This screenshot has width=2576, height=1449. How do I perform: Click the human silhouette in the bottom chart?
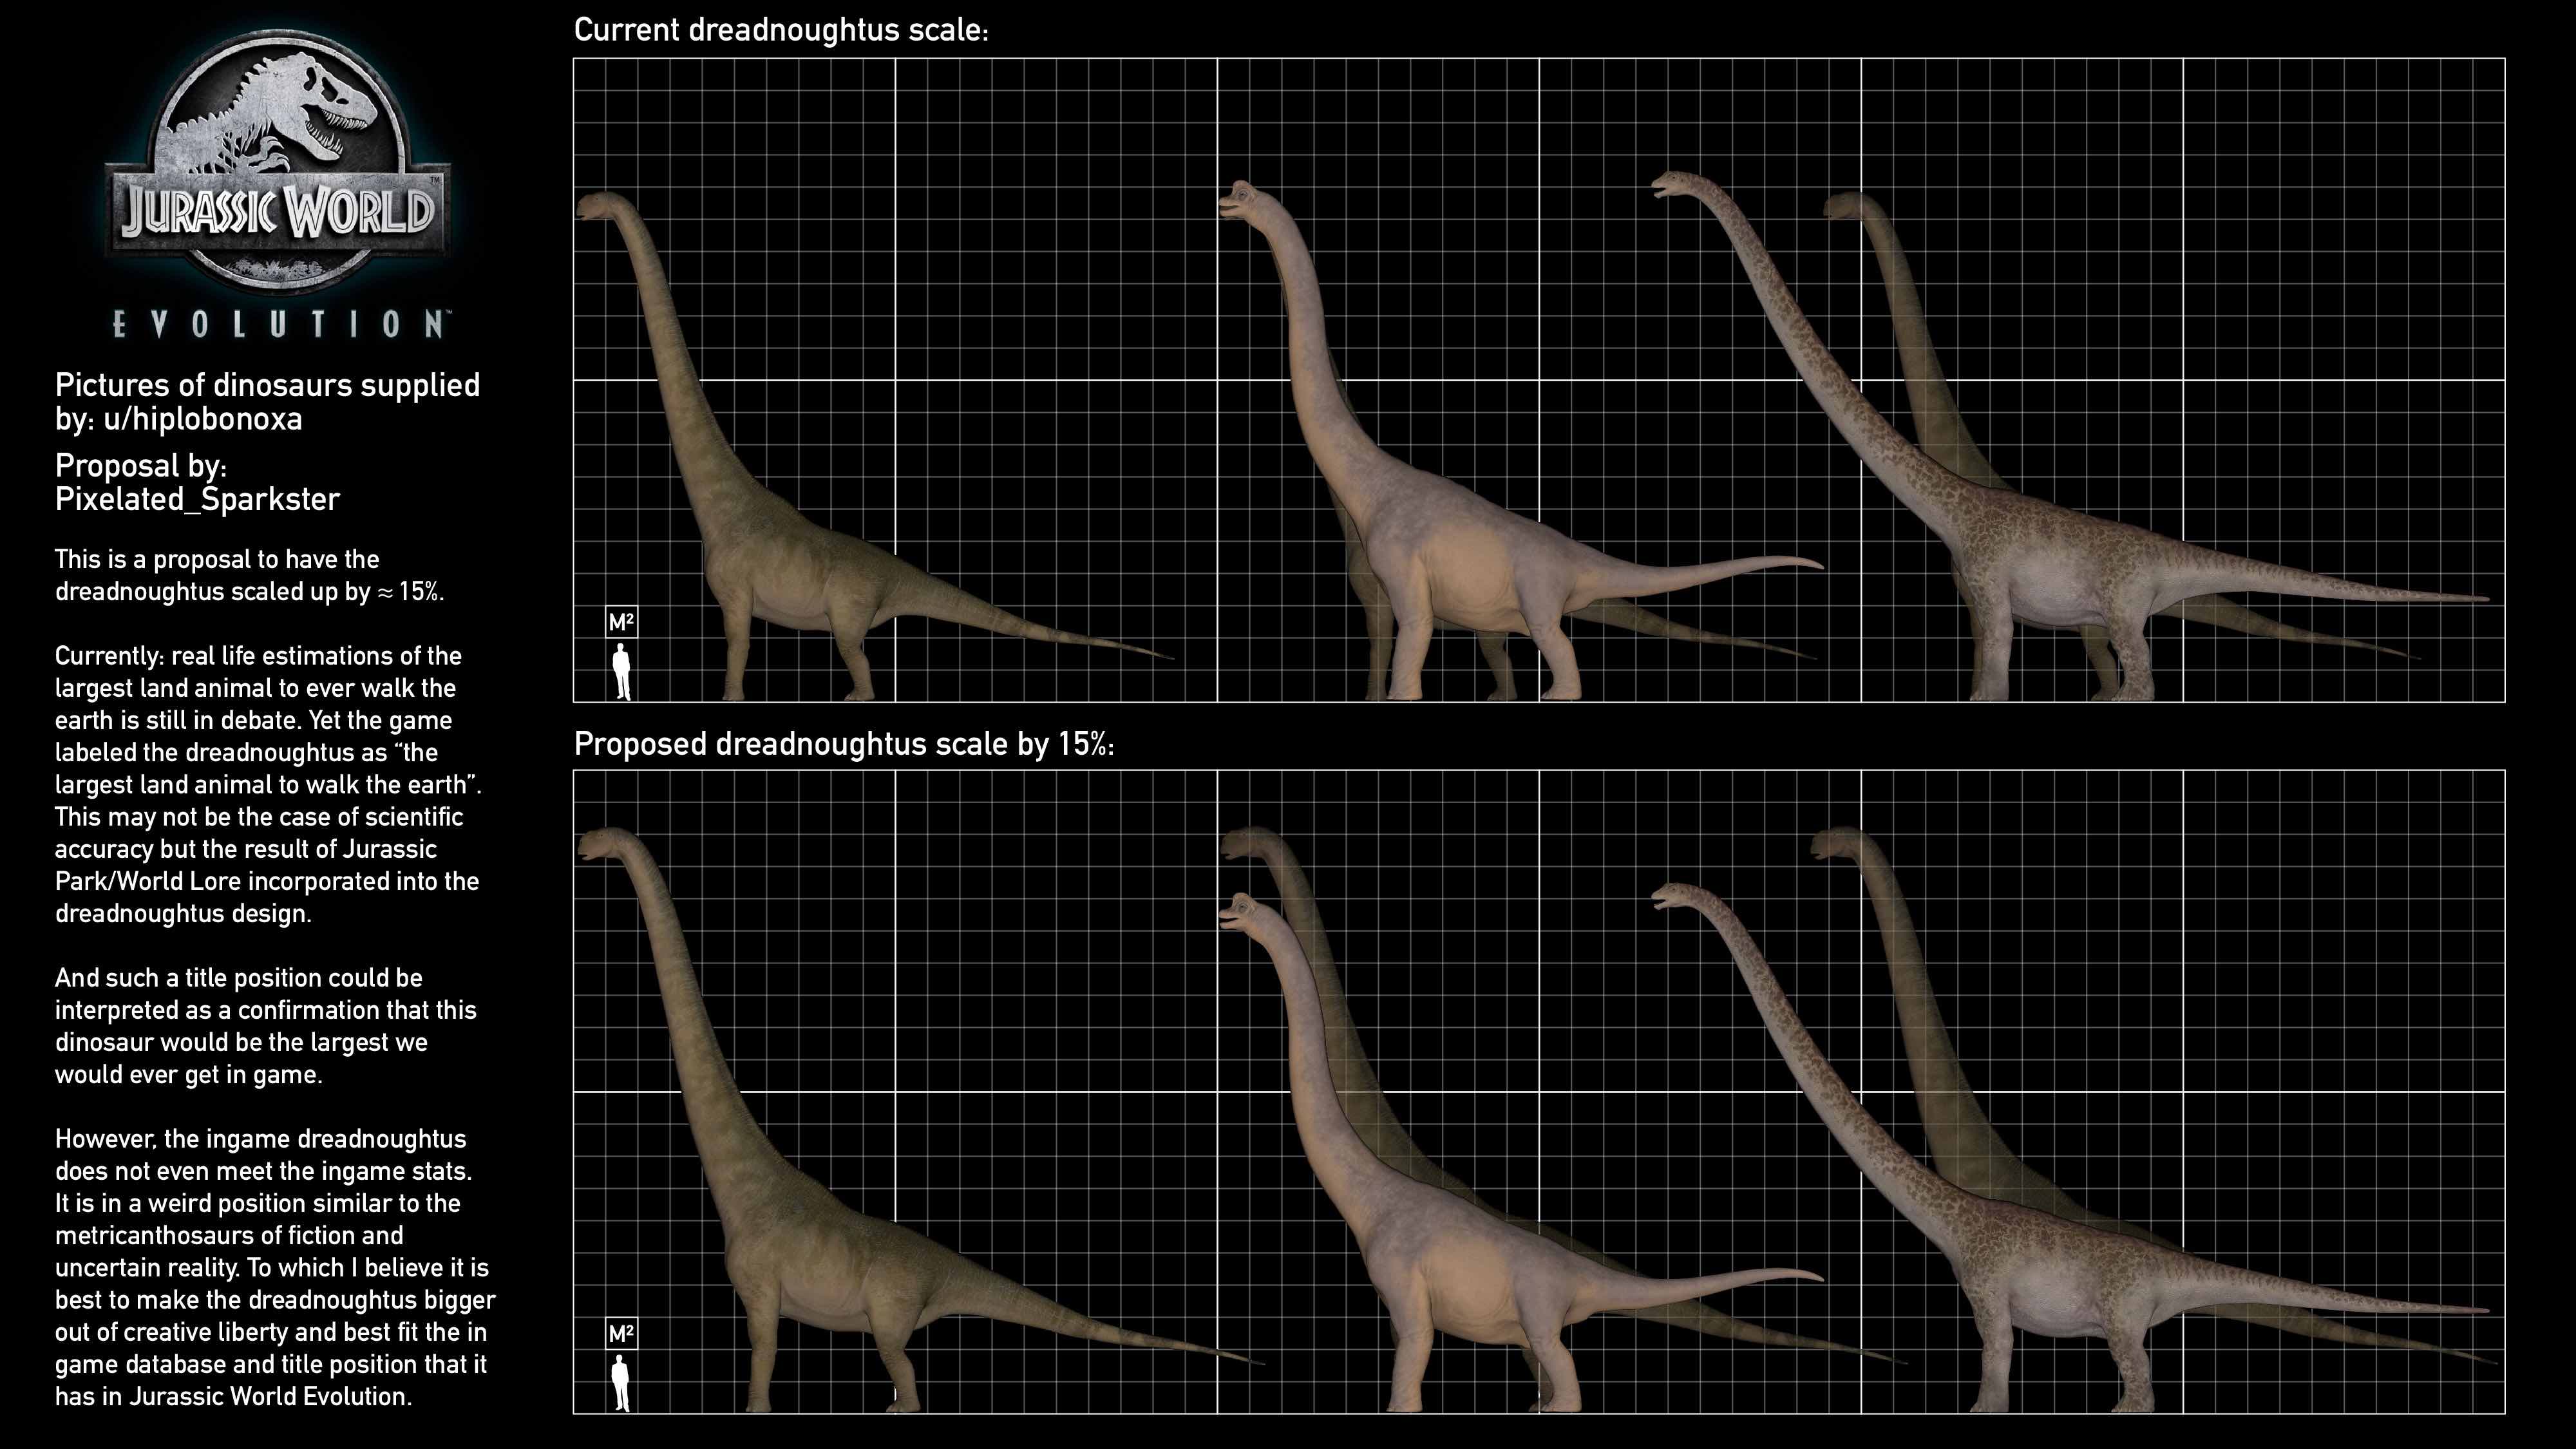[621, 1383]
